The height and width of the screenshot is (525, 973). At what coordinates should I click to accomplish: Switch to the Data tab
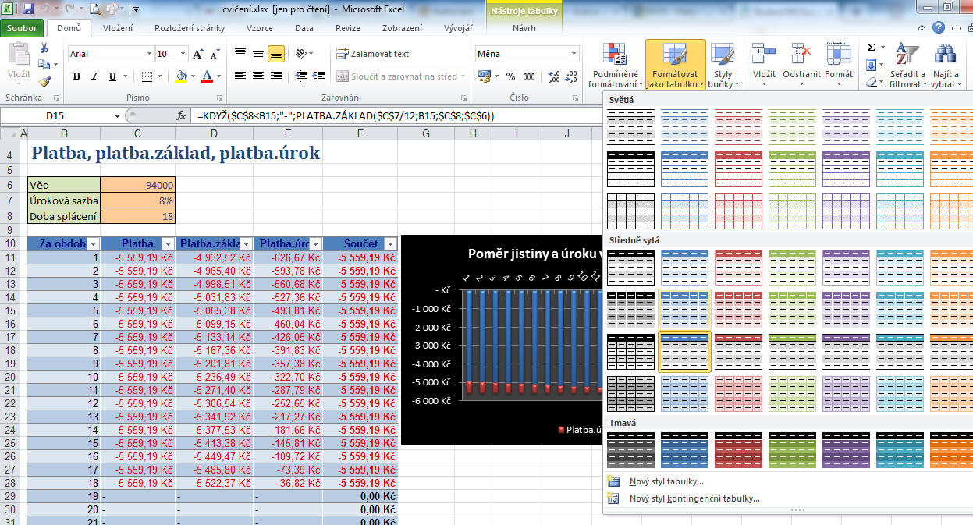click(304, 28)
